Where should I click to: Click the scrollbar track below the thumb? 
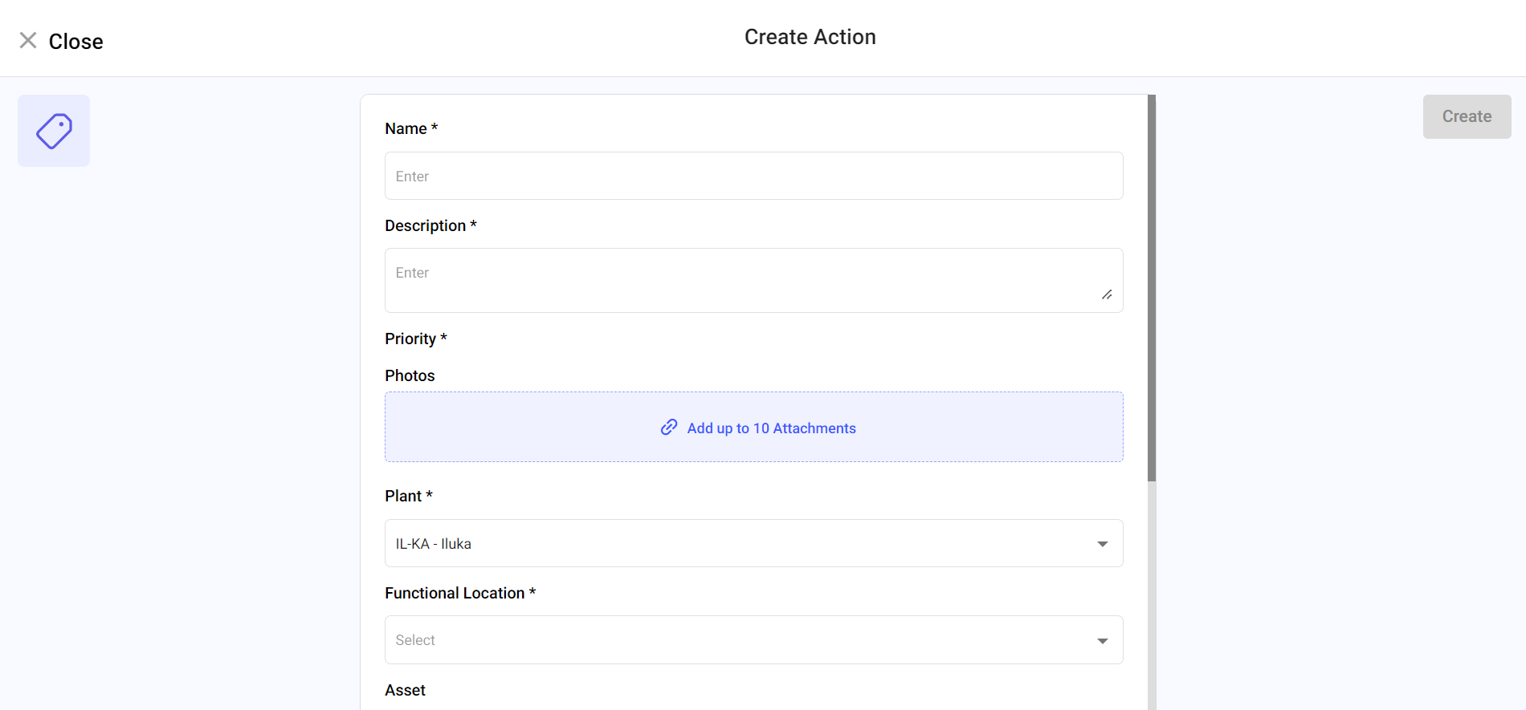coord(1152,594)
